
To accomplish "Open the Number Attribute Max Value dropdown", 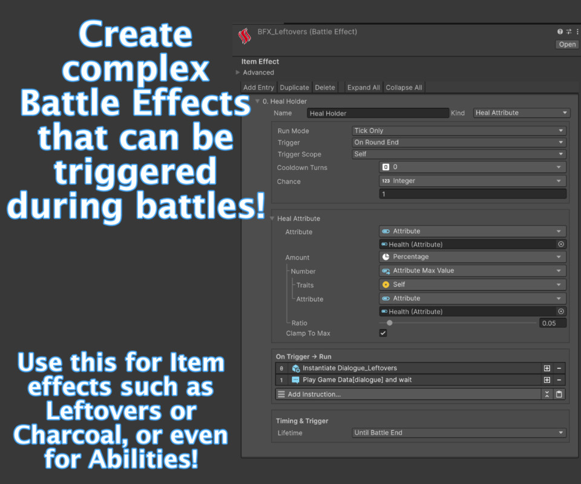I will tap(473, 270).
